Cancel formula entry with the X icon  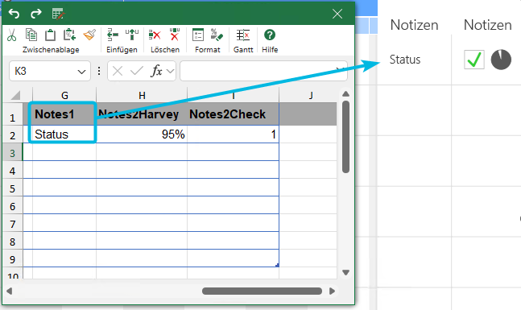118,71
